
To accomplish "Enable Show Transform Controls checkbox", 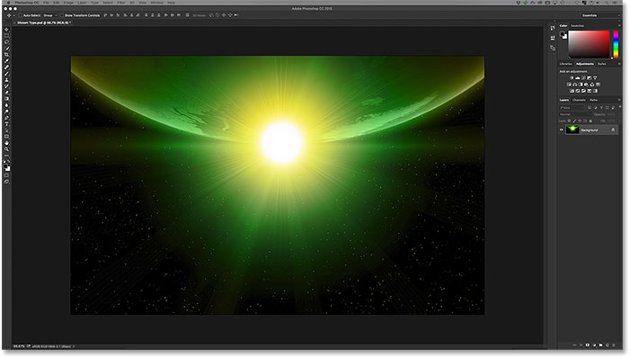I will 62,15.
